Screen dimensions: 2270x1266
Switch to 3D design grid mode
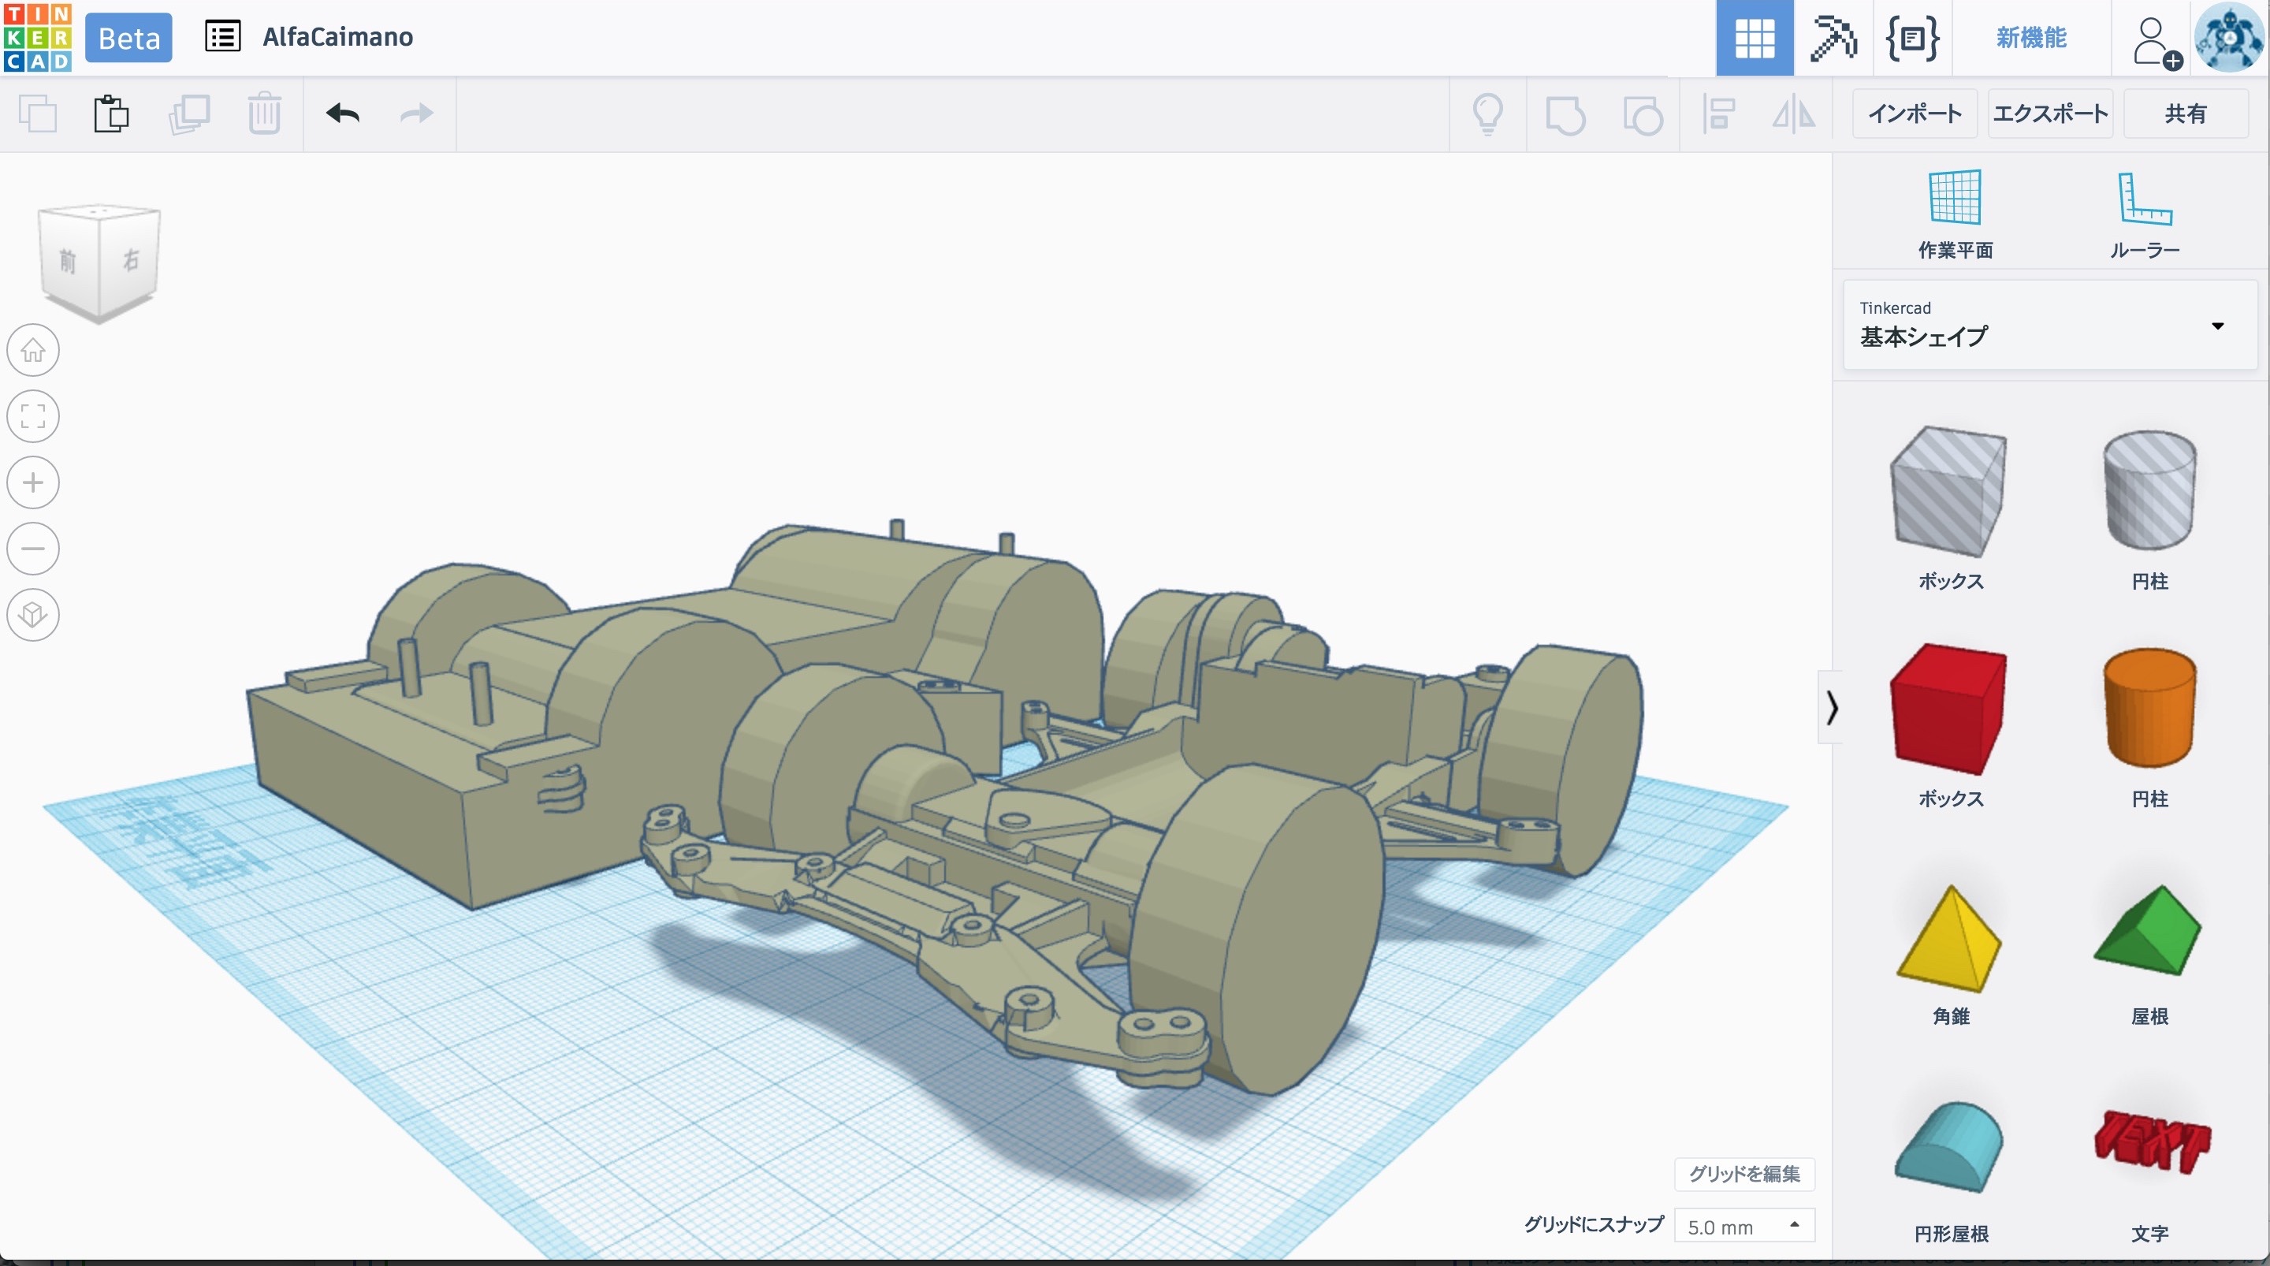point(1754,38)
